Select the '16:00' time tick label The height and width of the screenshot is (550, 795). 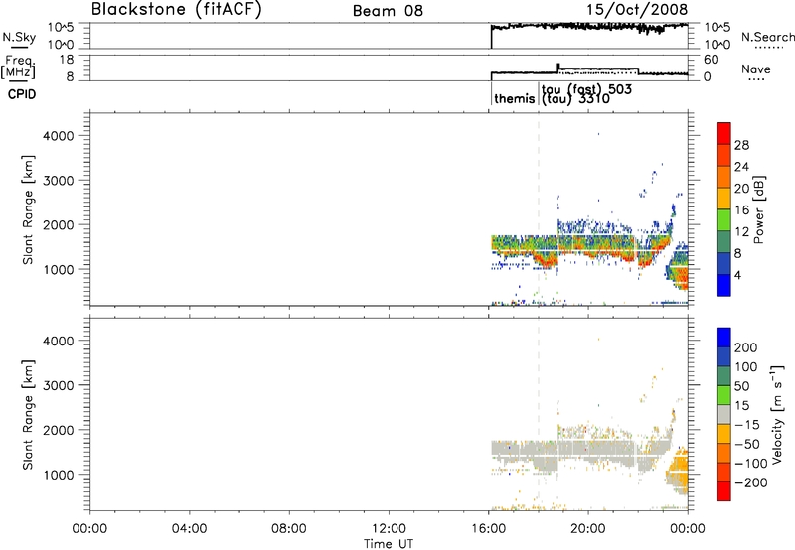[488, 528]
